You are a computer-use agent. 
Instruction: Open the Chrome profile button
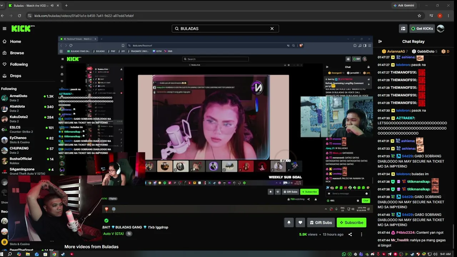point(440,16)
